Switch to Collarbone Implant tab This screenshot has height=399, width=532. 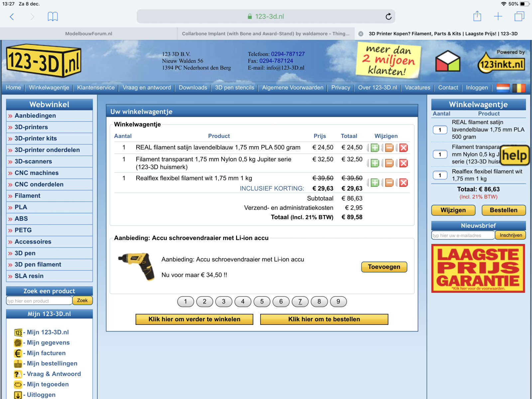click(x=266, y=34)
